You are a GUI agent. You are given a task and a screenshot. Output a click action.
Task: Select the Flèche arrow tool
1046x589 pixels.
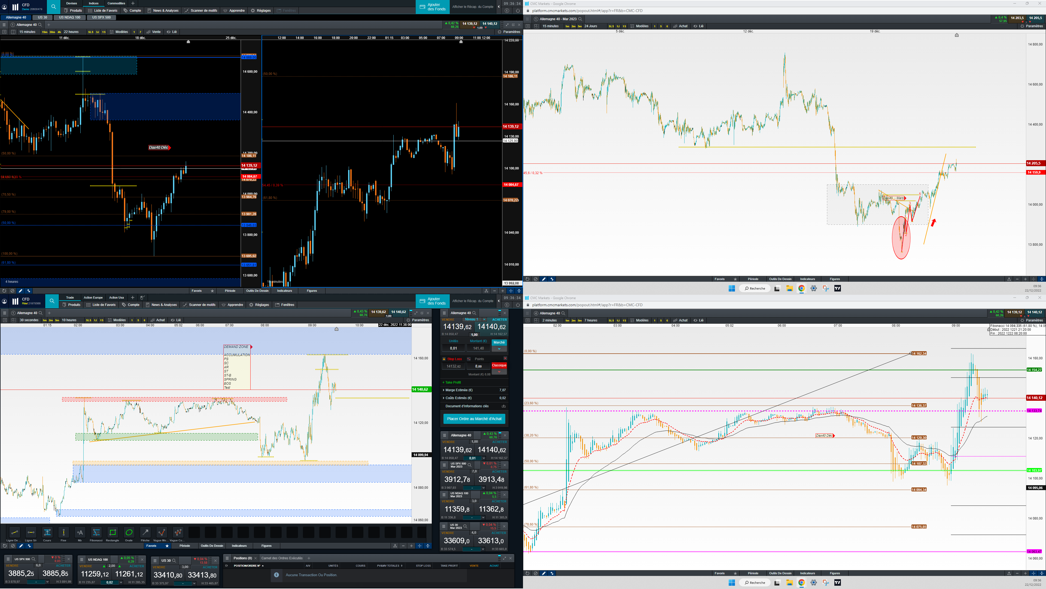point(145,533)
